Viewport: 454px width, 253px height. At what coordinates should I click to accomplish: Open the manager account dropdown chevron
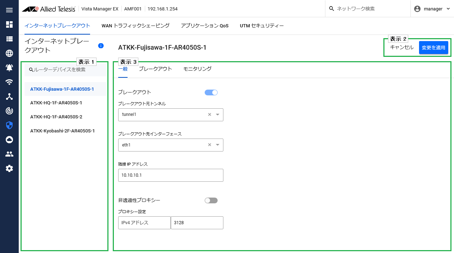(448, 9)
